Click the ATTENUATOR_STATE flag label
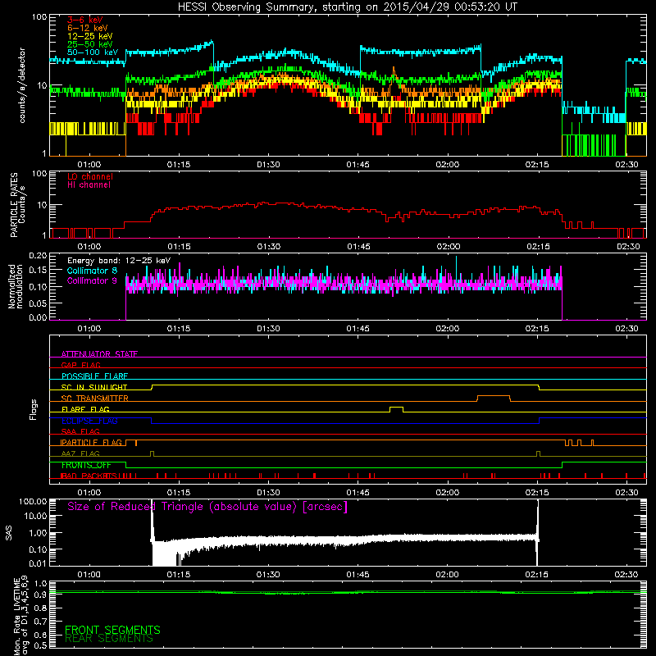This screenshot has height=656, width=656. [x=99, y=354]
